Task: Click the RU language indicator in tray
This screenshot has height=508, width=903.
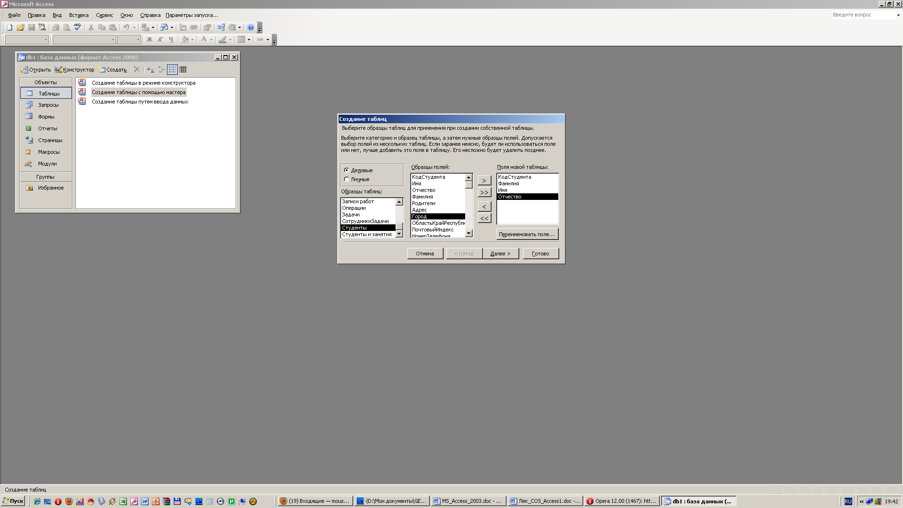Action: pyautogui.click(x=848, y=501)
